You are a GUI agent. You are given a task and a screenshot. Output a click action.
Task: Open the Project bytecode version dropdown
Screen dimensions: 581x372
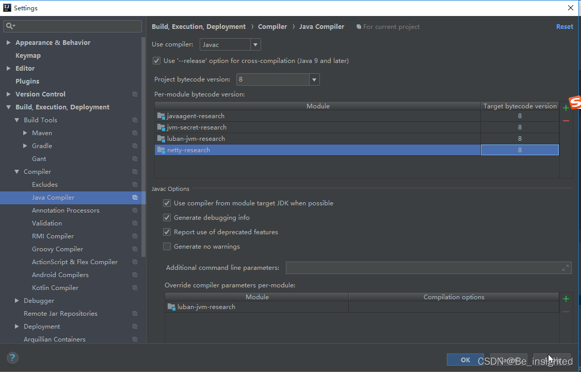click(x=314, y=79)
